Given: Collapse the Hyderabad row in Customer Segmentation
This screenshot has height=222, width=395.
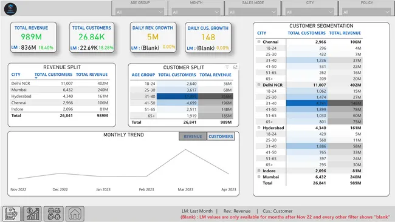Looking at the screenshot, I should (x=259, y=128).
